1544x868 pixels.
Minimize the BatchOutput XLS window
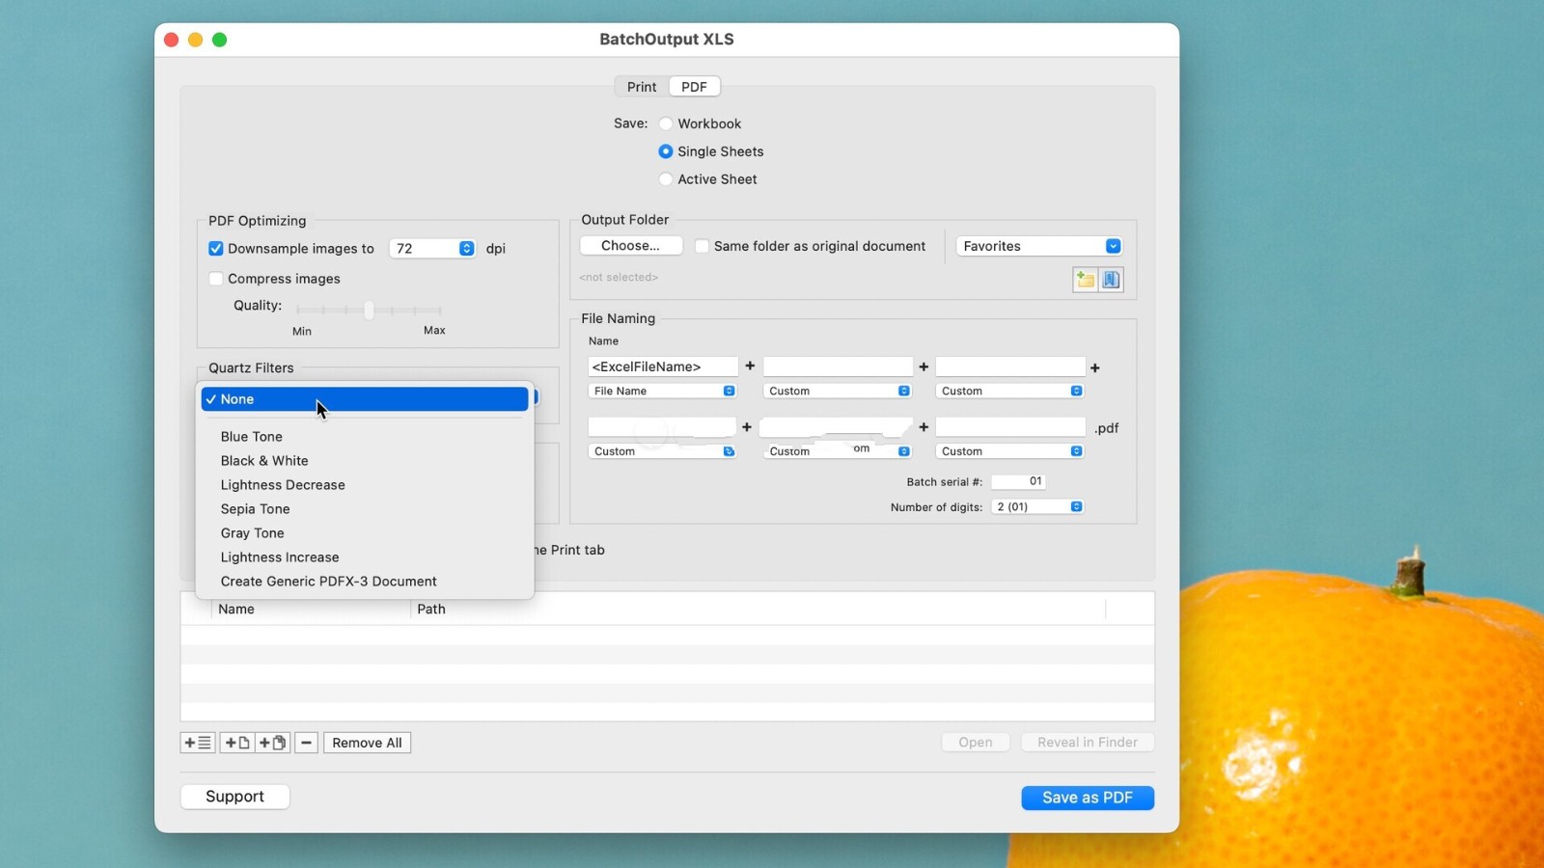195,40
